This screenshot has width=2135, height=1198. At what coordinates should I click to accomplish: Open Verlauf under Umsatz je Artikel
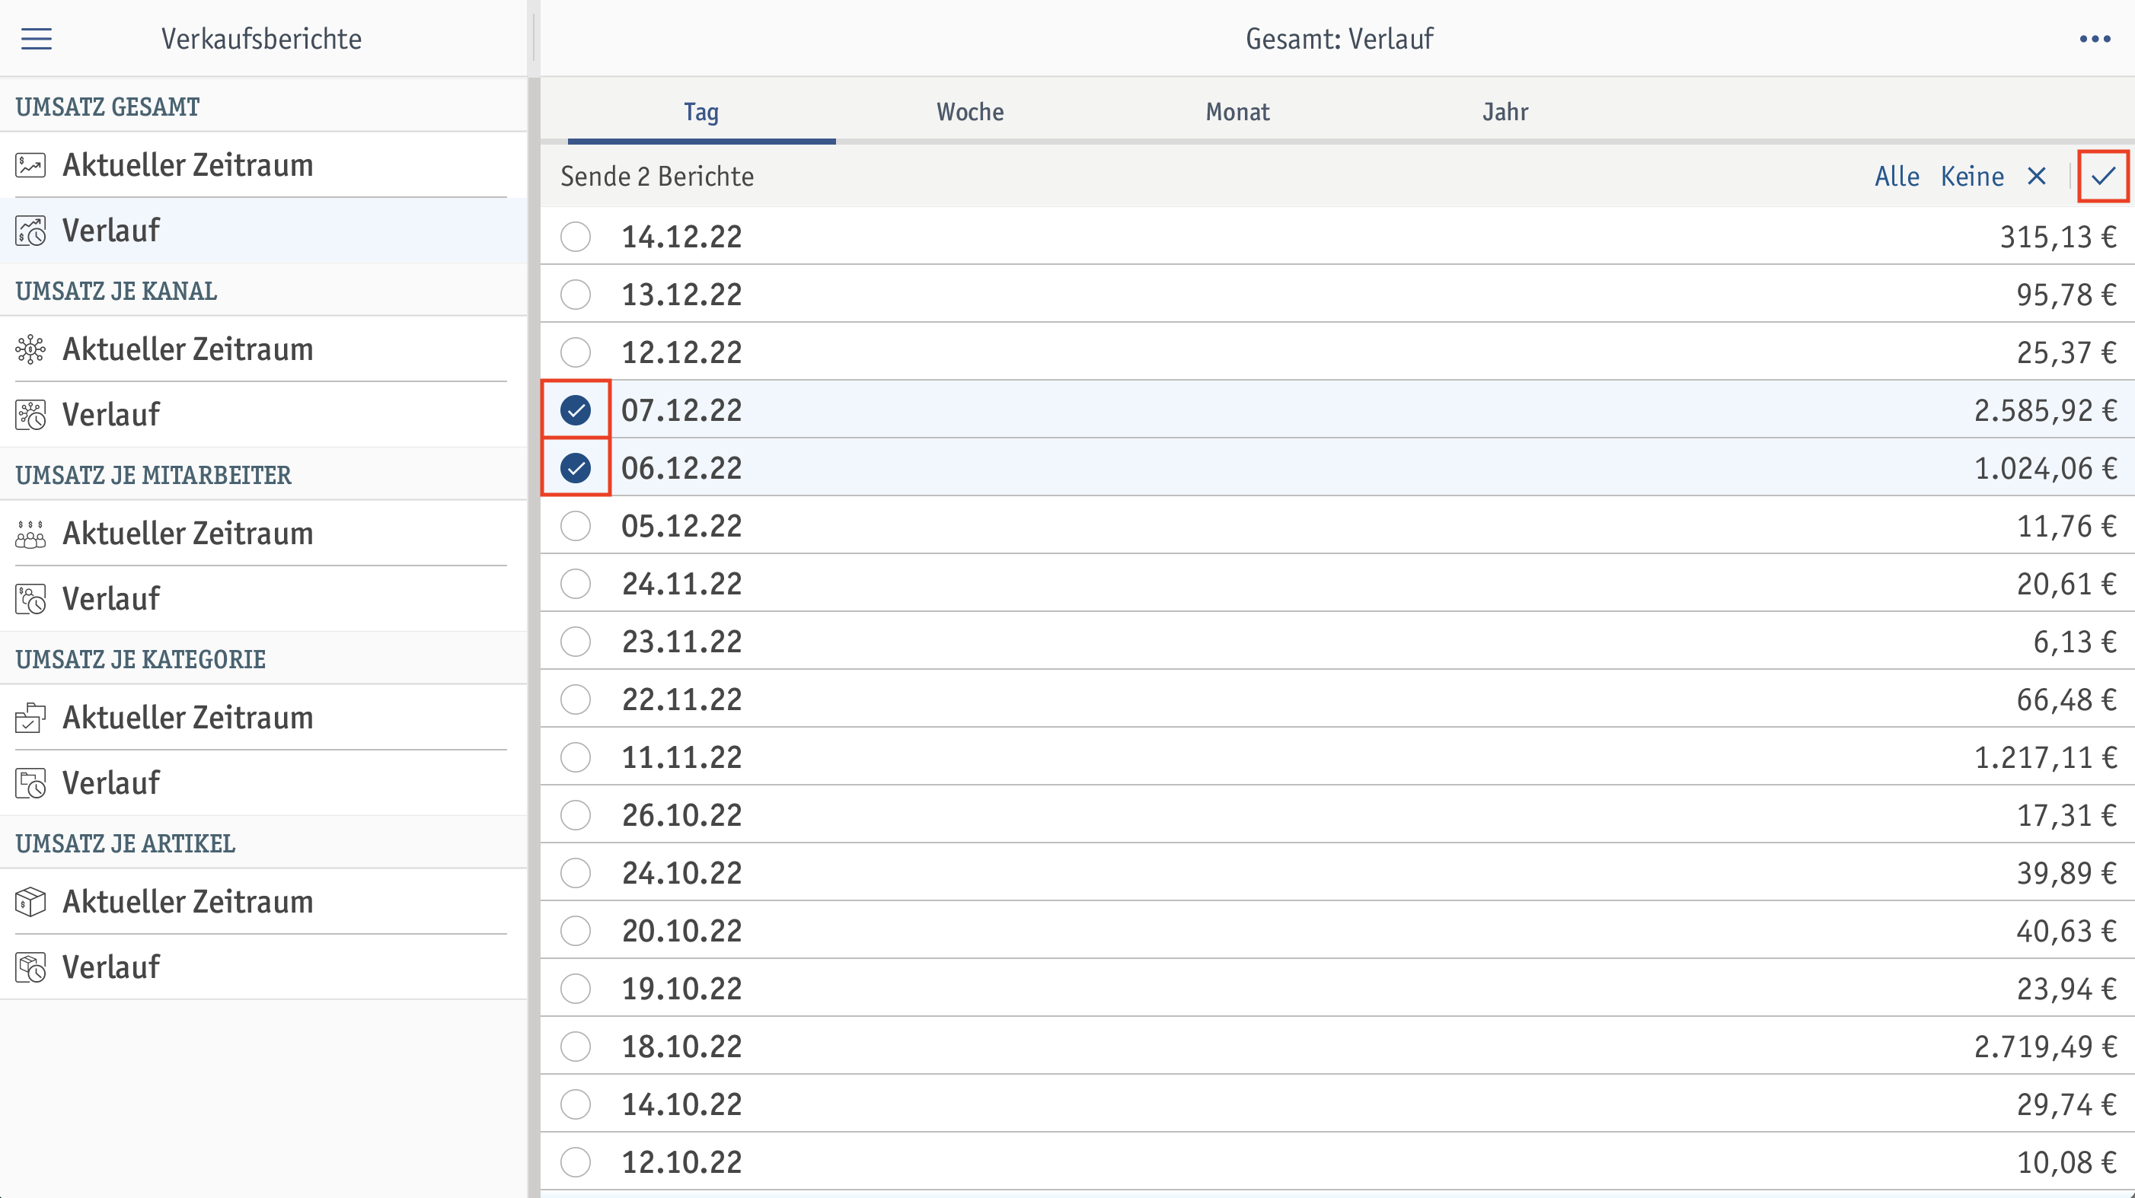263,967
